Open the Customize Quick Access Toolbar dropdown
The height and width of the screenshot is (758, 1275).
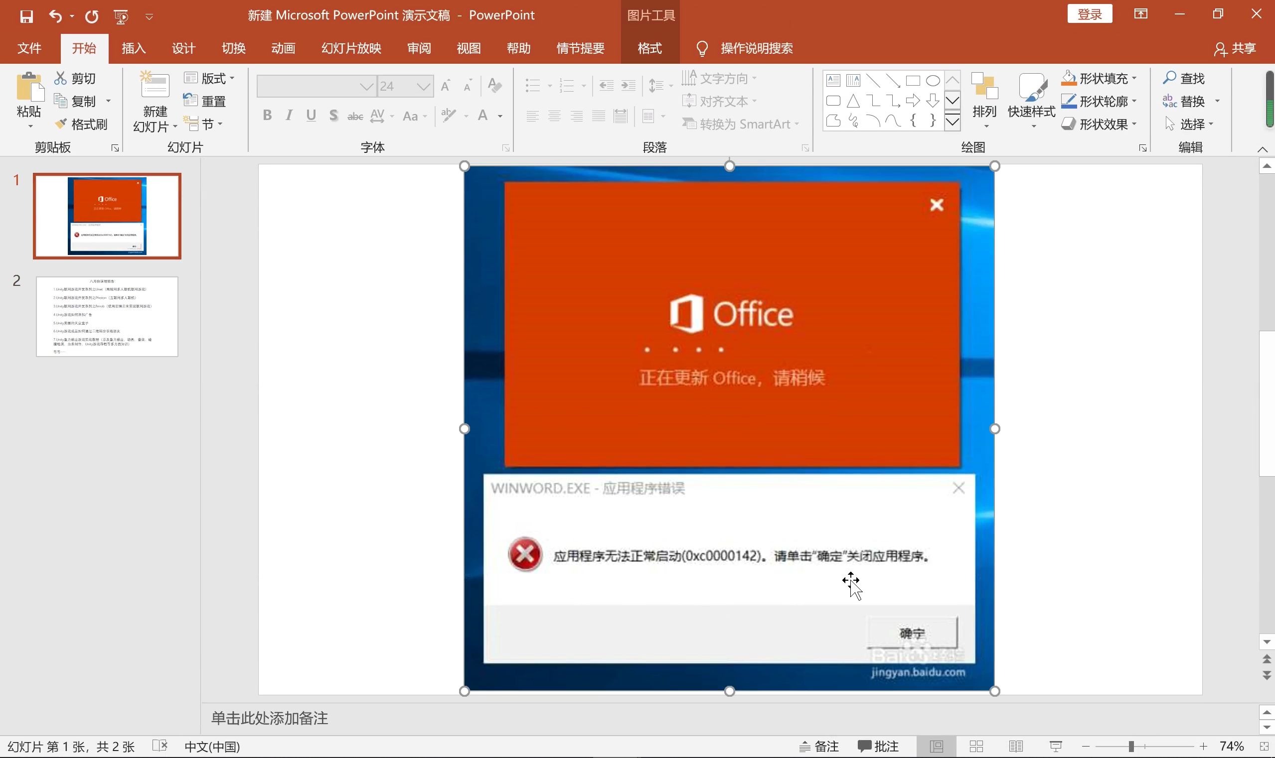(x=149, y=17)
